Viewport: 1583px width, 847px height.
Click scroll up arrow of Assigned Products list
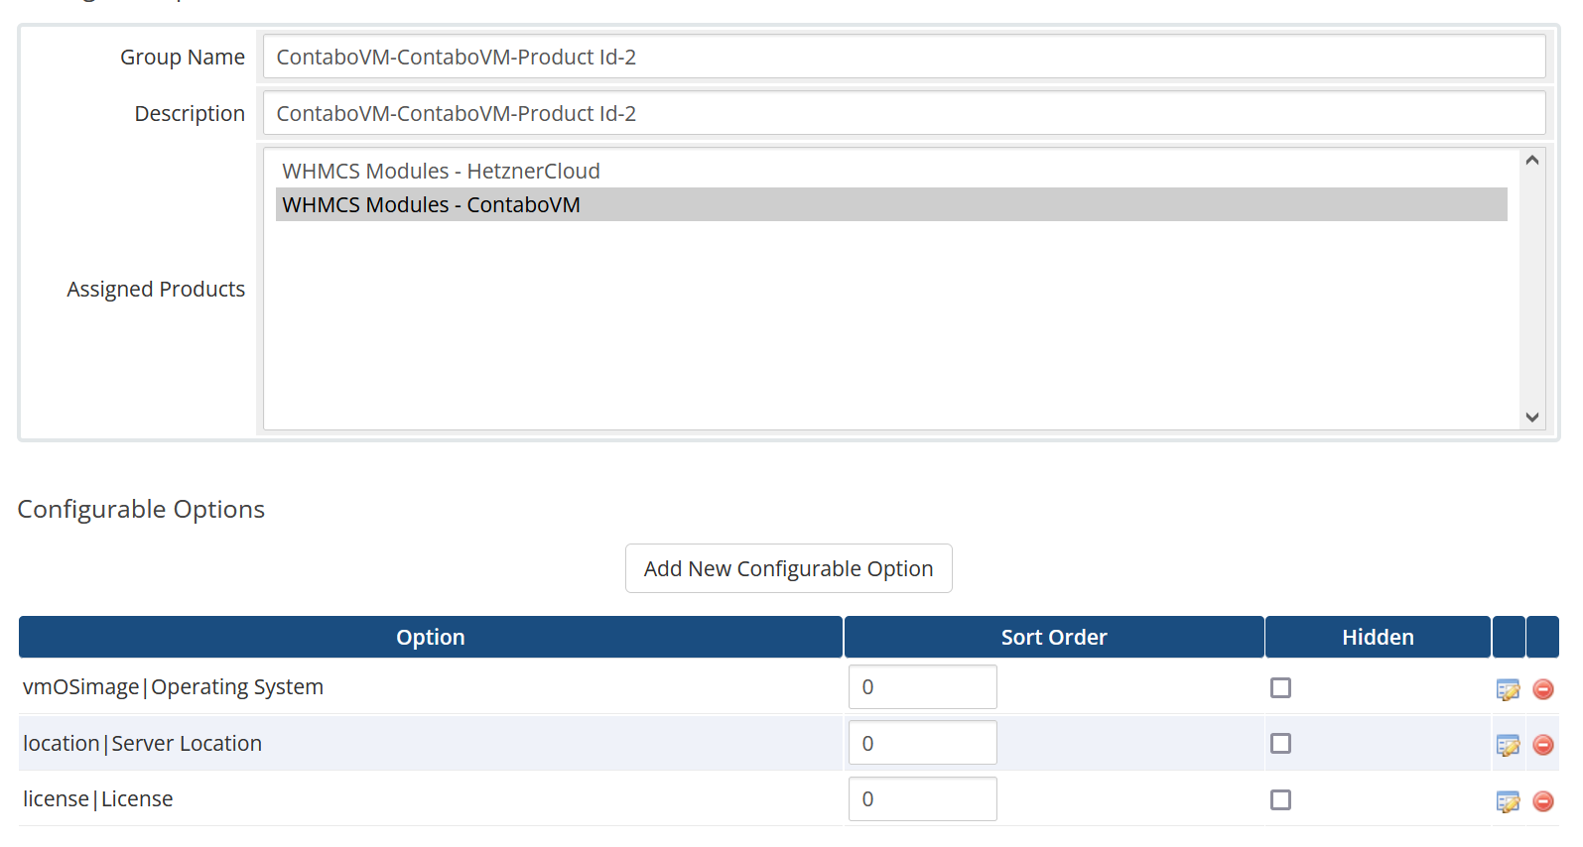(1532, 161)
